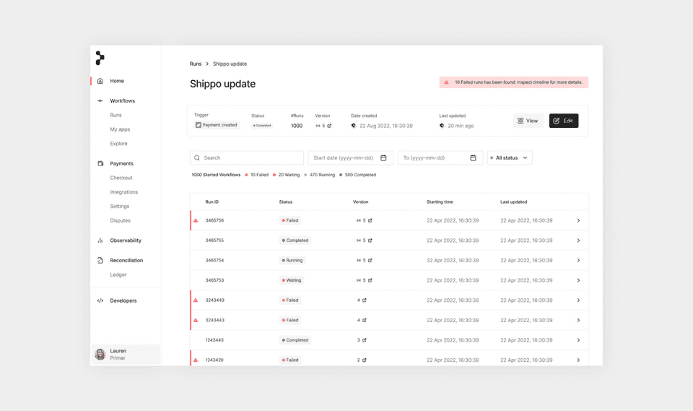Viewport: 693px width, 411px height.
Task: Expand run 3465755 row chevron
Action: tap(578, 241)
